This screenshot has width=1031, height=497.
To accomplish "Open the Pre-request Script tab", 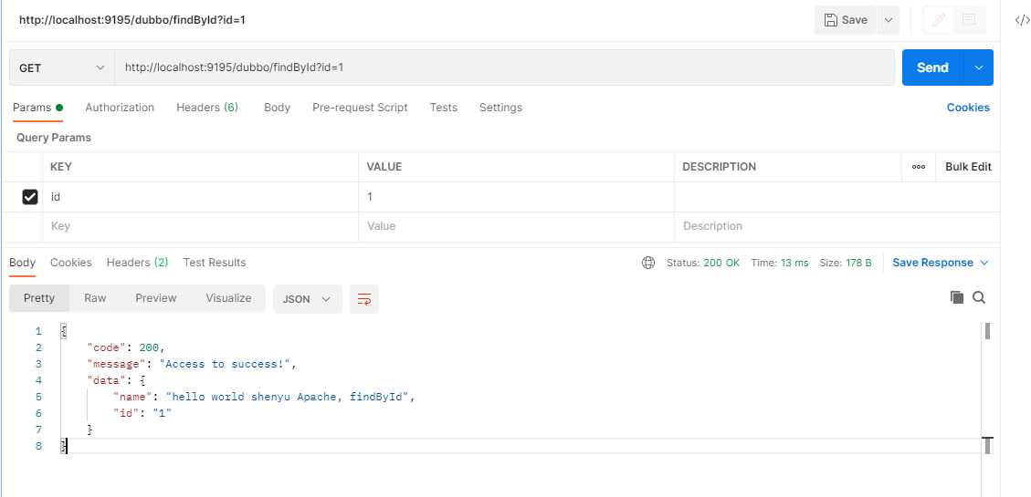I will (360, 108).
